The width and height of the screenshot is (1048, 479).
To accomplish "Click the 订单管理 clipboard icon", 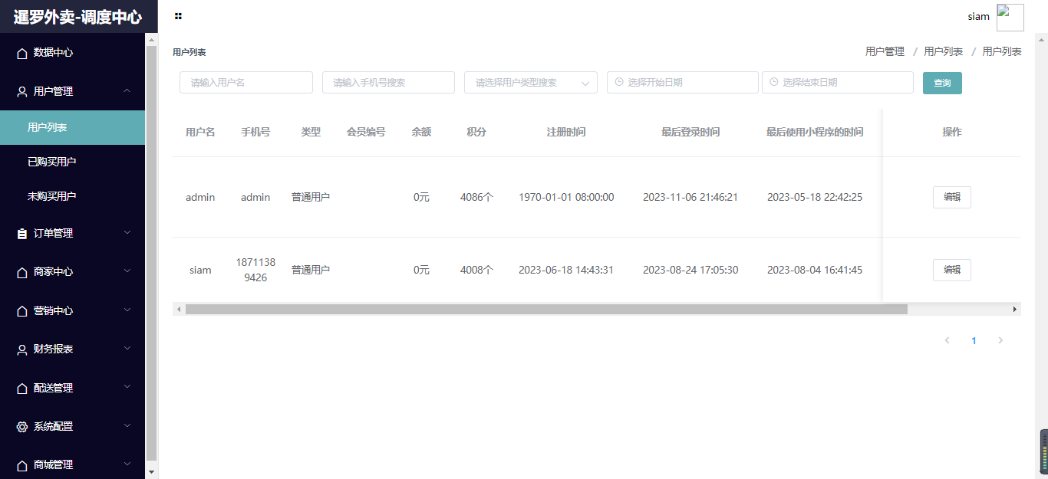I will pos(21,233).
